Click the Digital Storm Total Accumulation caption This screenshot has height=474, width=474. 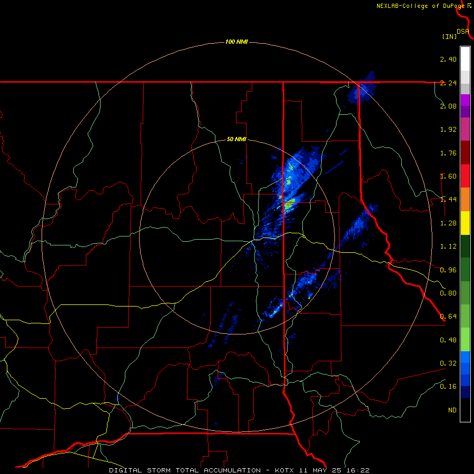point(239,470)
